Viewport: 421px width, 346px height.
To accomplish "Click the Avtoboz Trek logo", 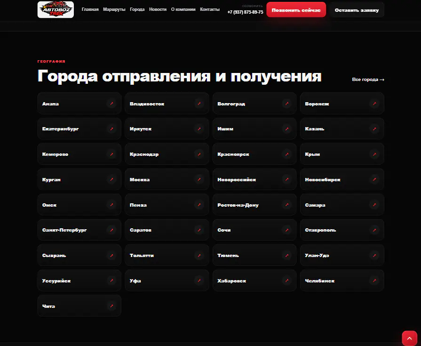I will [x=56, y=10].
